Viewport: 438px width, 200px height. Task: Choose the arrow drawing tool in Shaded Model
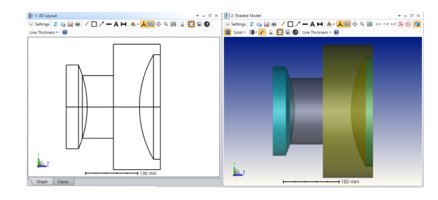click(298, 24)
